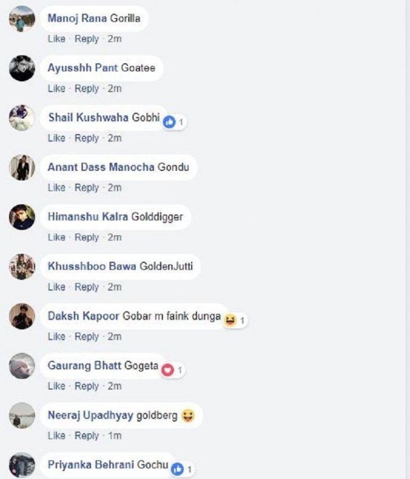Image resolution: width=410 pixels, height=479 pixels.
Task: Open the Daksh Kapoor name link
Action: (83, 316)
